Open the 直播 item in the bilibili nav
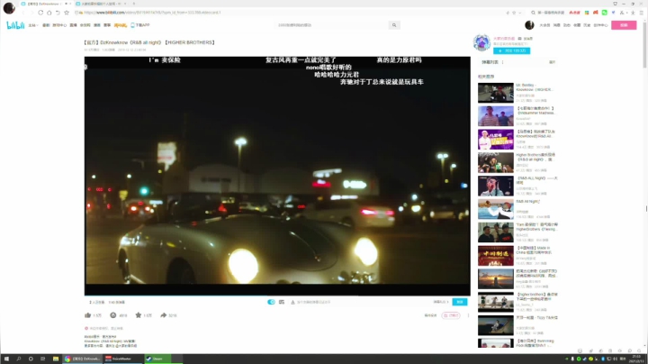 pos(73,25)
